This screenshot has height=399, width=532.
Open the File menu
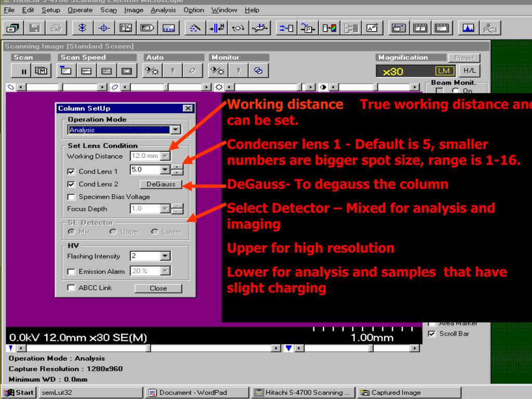pyautogui.click(x=9, y=10)
